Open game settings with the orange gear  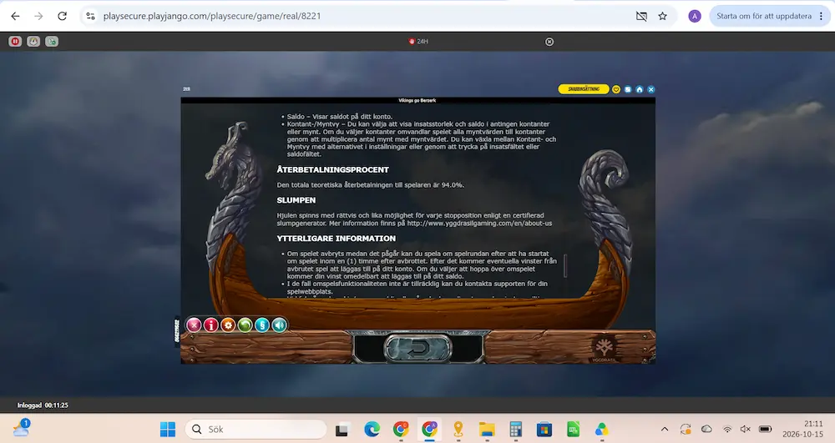coord(228,325)
